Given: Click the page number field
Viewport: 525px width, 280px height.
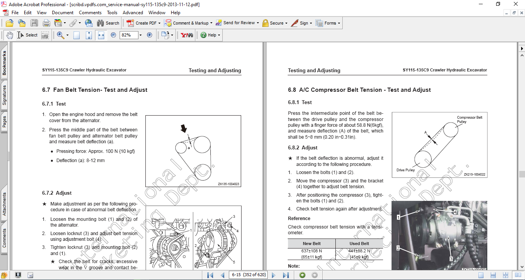Looking at the screenshot, I should pos(248,275).
